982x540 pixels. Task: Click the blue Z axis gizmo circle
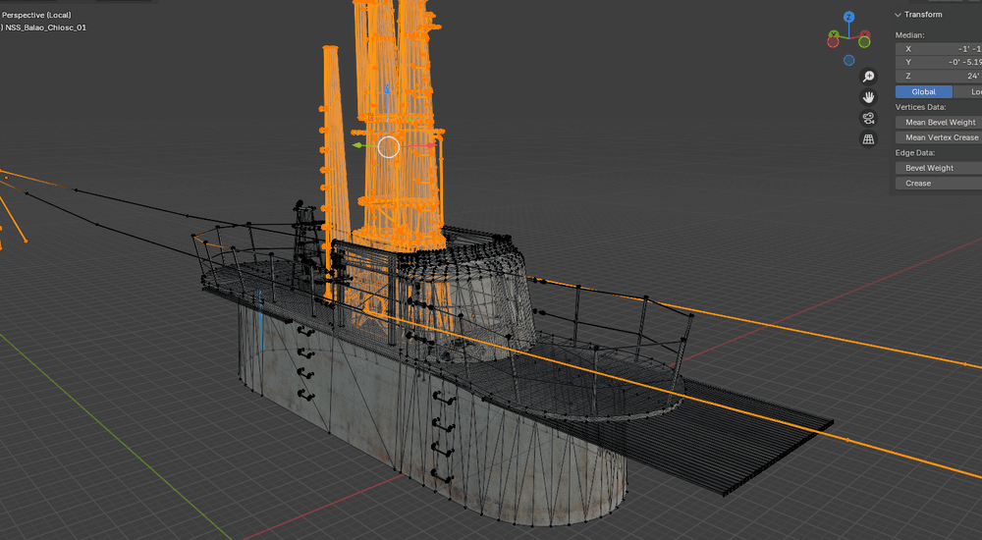tap(848, 17)
